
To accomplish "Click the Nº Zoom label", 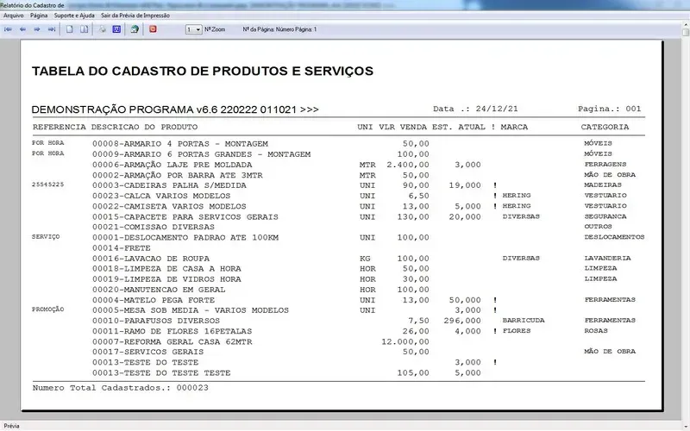I will click(x=215, y=29).
